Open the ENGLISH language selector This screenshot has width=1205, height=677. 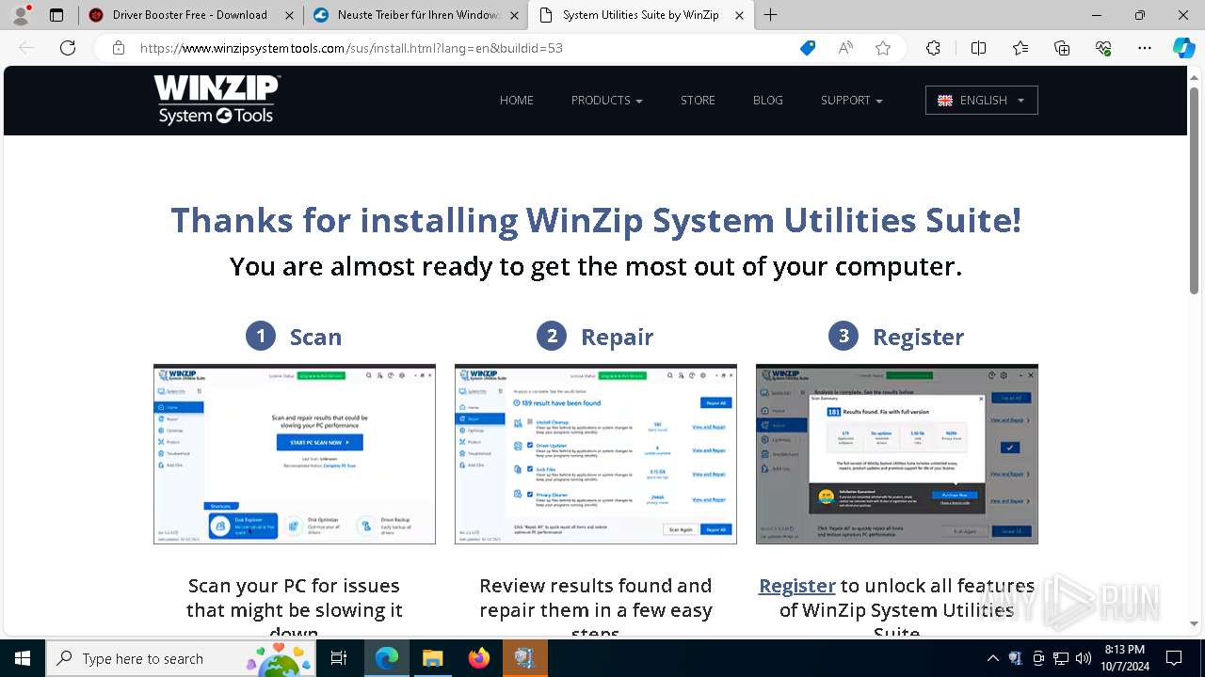pos(982,101)
